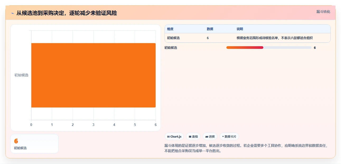This screenshot has height=164, width=341.
Task: Click the orange 初始候选 chart bar
Action: click(93, 75)
